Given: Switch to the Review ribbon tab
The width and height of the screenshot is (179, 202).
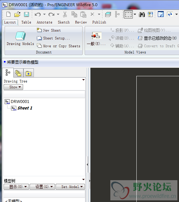Looking at the screenshot, I should tap(81, 22).
